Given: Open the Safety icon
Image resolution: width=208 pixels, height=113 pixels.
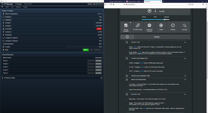Looking at the screenshot, I should [161, 27].
